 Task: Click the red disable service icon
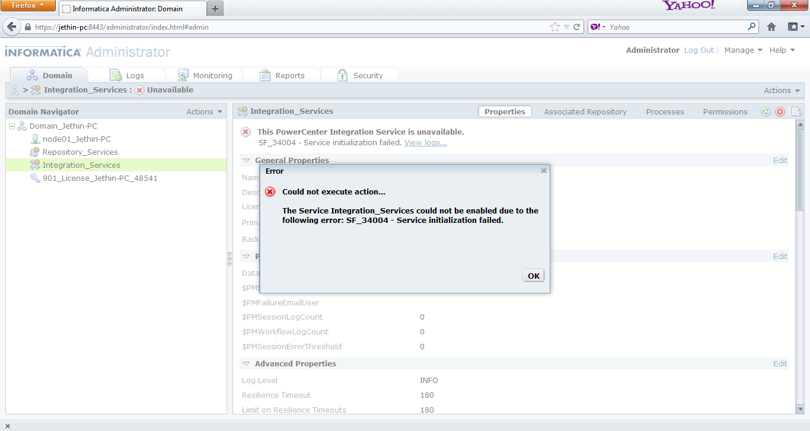click(x=780, y=111)
